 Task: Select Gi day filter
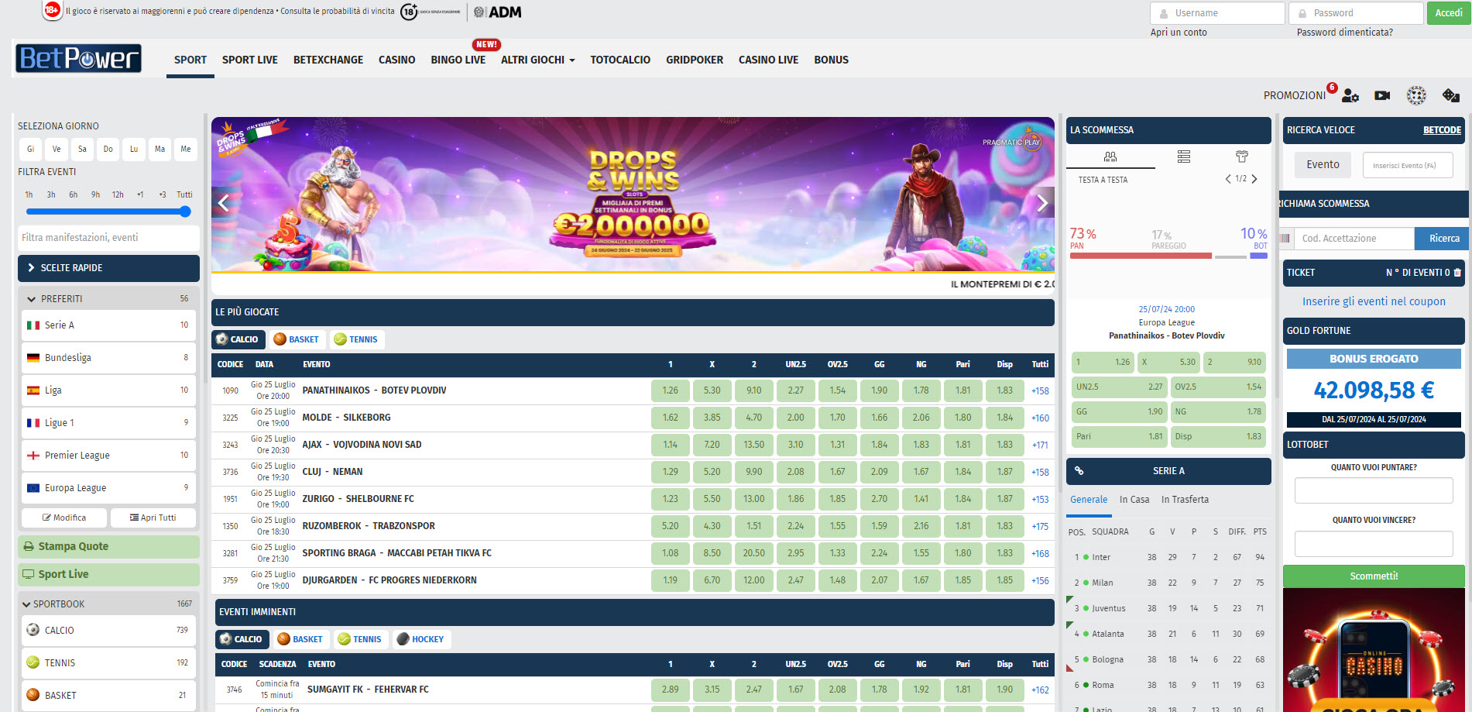click(x=30, y=149)
